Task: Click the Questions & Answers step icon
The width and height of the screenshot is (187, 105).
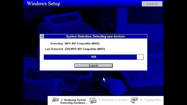Action: tap(93, 100)
